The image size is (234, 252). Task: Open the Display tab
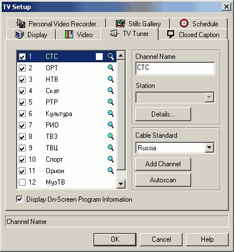(x=31, y=35)
